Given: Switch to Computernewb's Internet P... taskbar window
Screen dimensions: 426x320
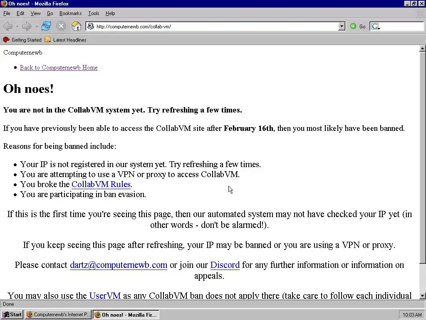Looking at the screenshot, I should point(58,315).
